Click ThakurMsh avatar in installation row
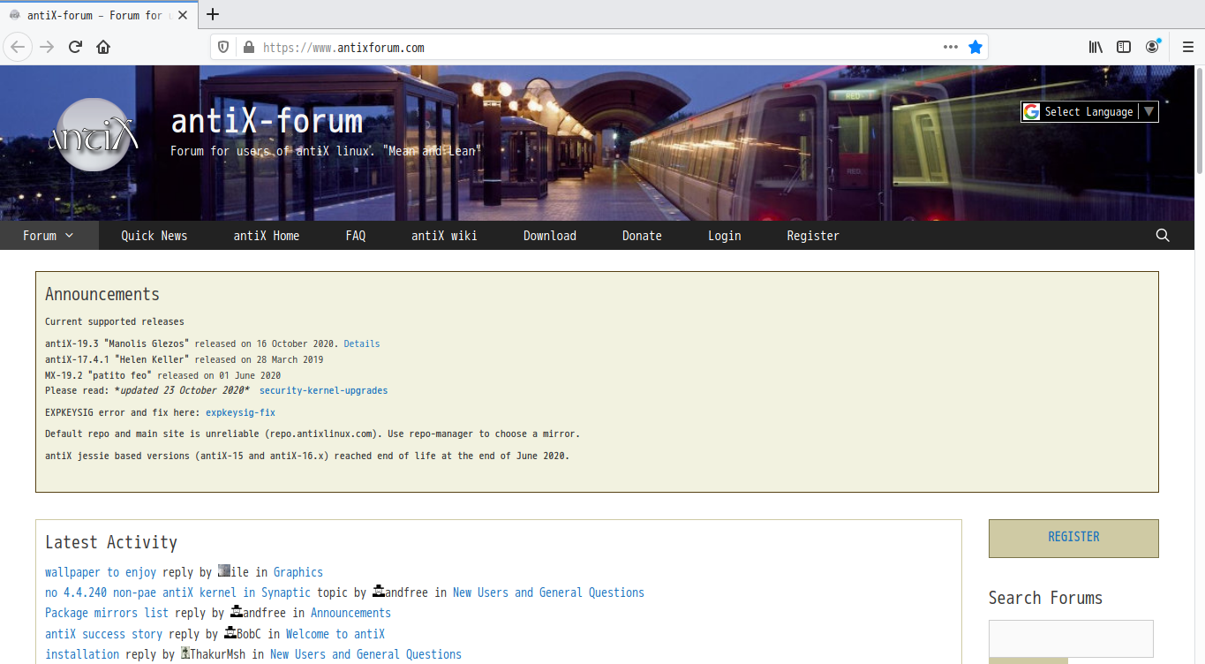Screen dimensions: 1205x664 pyautogui.click(x=185, y=653)
